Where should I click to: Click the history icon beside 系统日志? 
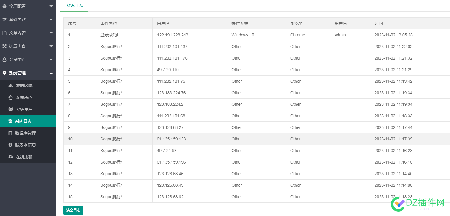coord(10,121)
